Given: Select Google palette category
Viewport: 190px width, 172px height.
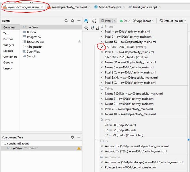Looking at the screenshot, I should pyautogui.click(x=10, y=63).
